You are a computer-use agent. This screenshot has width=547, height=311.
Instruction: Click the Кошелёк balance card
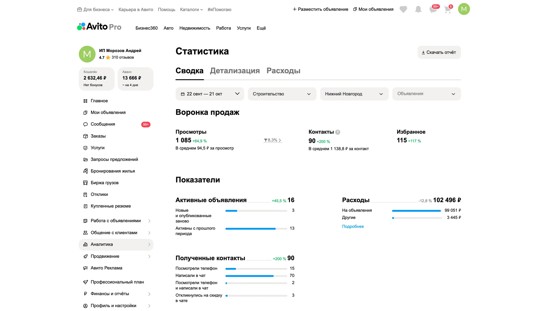[97, 79]
